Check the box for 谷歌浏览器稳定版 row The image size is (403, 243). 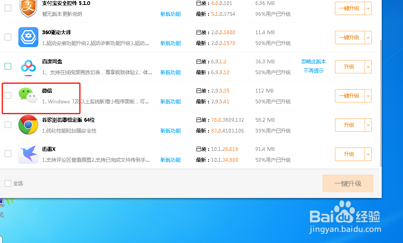click(x=8, y=125)
